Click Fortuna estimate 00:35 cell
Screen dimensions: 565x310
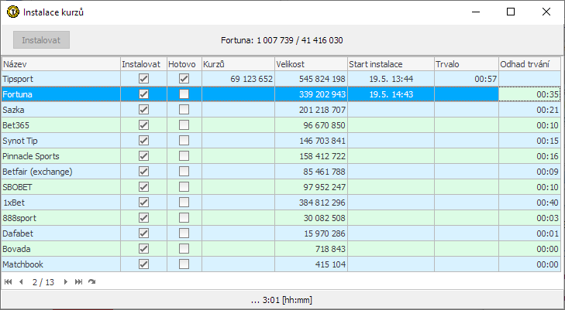pyautogui.click(x=529, y=94)
